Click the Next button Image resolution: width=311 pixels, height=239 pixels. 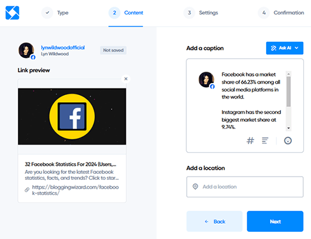tap(275, 221)
